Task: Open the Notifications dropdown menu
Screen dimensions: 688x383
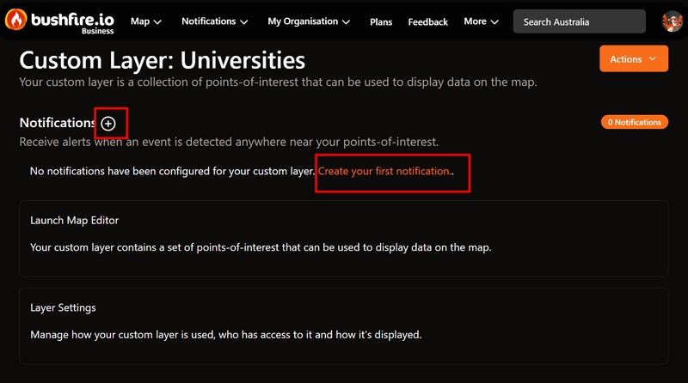Action: point(214,21)
